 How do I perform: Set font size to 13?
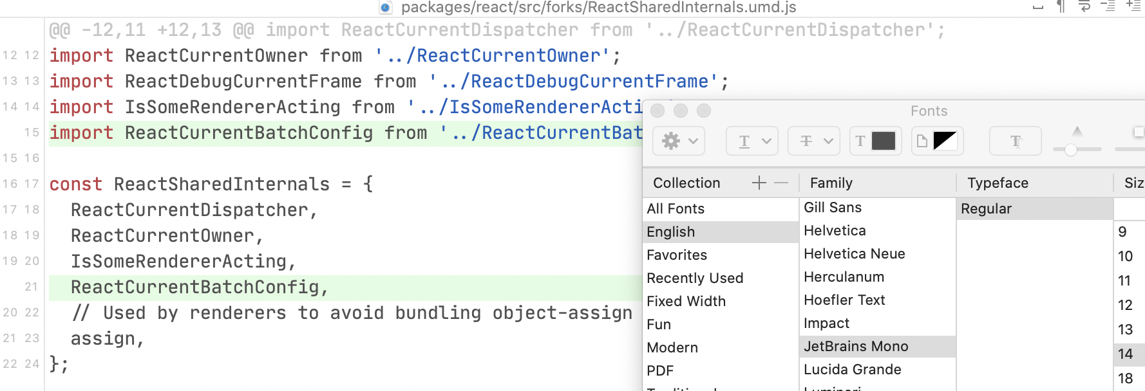(x=1130, y=329)
